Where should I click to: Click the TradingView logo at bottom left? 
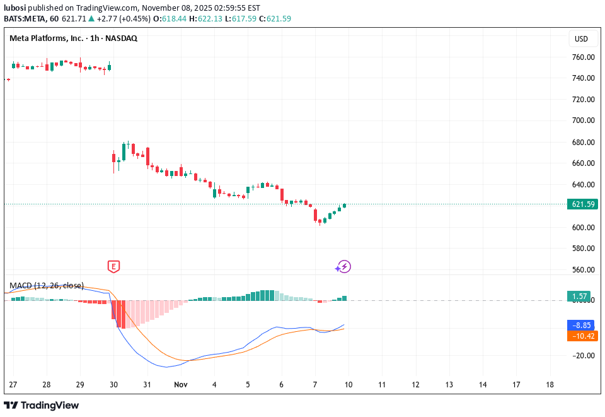[x=42, y=405]
